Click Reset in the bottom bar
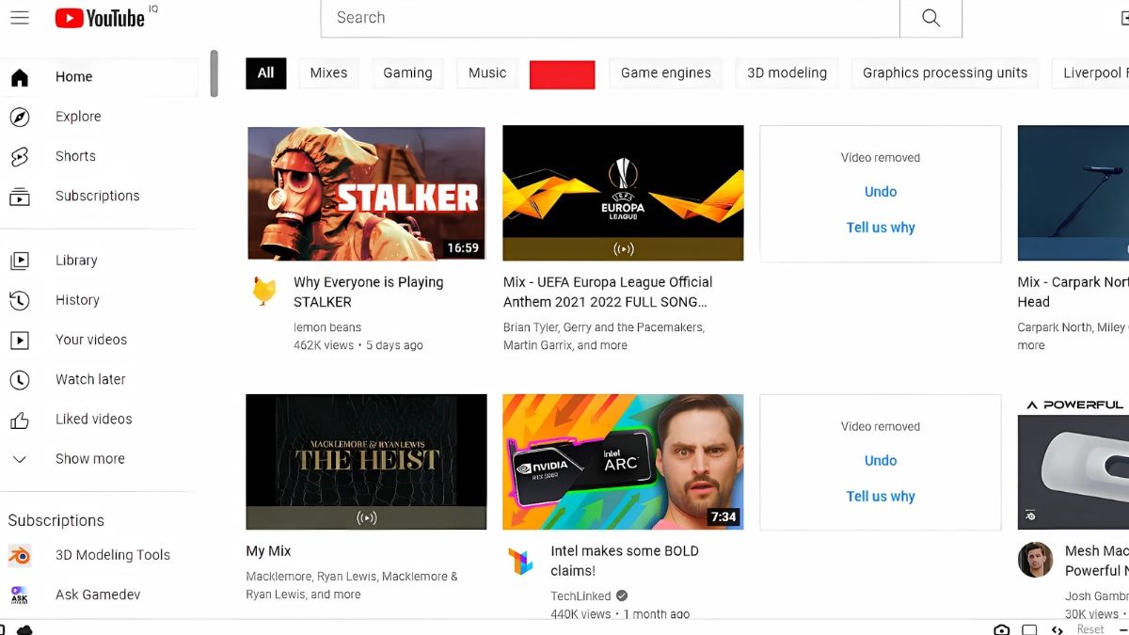The width and height of the screenshot is (1129, 635). tap(1090, 629)
